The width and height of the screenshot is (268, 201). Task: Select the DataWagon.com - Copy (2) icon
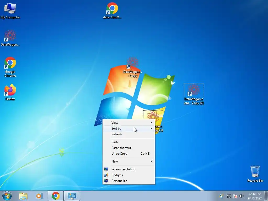(194, 94)
